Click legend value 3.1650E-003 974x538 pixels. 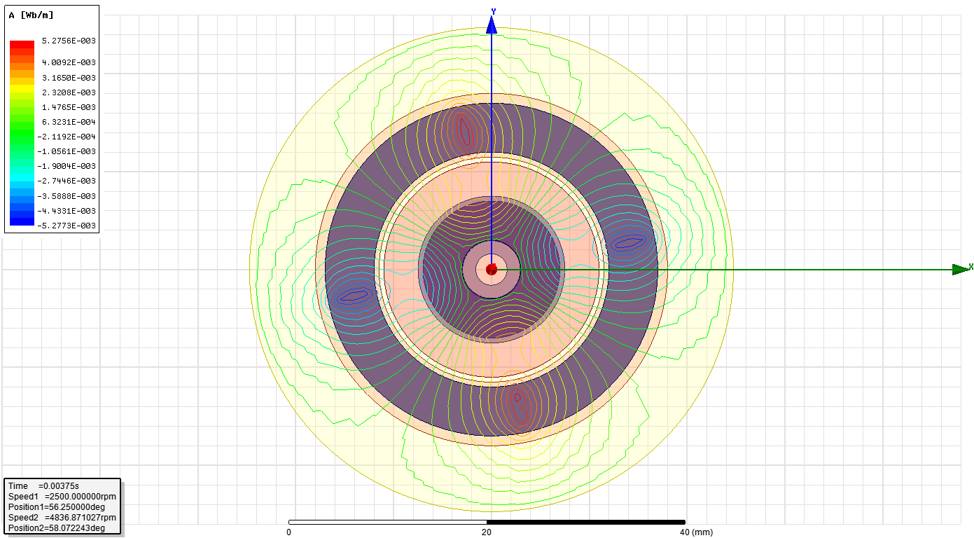click(69, 78)
